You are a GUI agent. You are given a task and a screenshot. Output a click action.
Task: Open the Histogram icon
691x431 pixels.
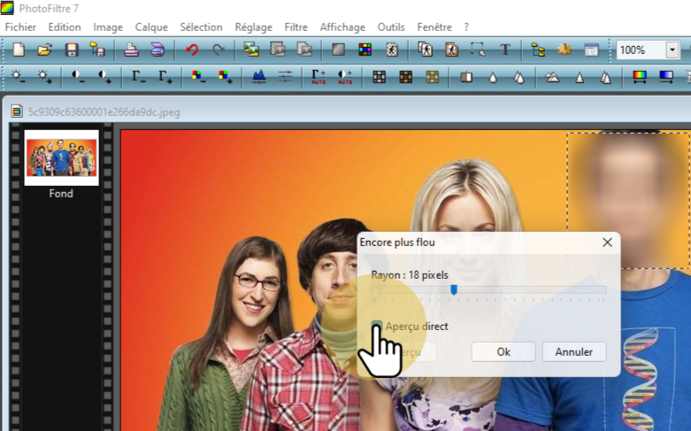258,77
